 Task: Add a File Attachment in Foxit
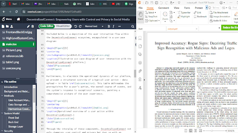[x=219, y=13]
